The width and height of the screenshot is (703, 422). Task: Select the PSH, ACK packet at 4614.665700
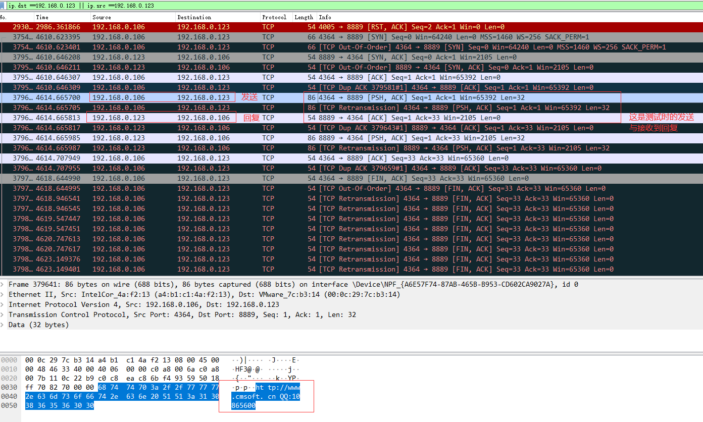tap(351, 97)
